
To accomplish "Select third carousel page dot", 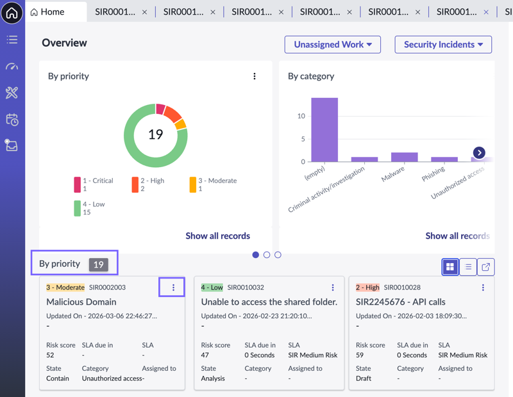I will 278,255.
